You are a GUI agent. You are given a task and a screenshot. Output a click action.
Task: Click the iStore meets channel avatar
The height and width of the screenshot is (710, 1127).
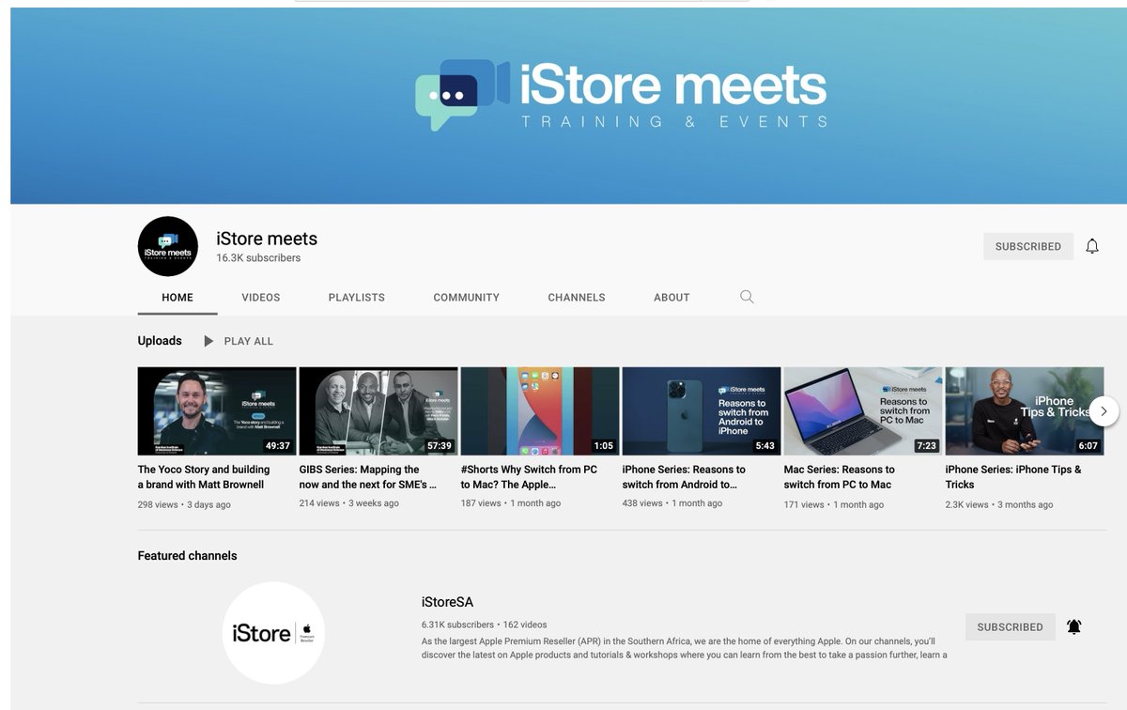pos(168,246)
